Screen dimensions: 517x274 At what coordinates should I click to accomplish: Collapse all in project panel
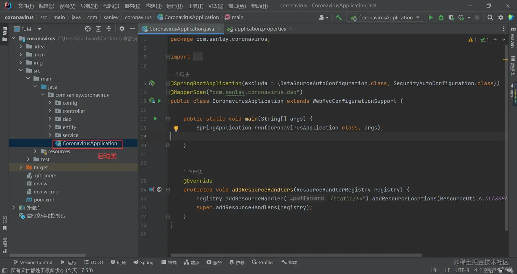tap(109, 29)
